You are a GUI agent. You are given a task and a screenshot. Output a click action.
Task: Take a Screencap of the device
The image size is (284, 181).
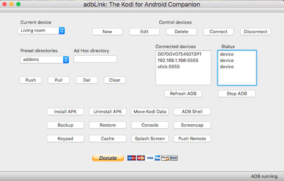pos(192,125)
